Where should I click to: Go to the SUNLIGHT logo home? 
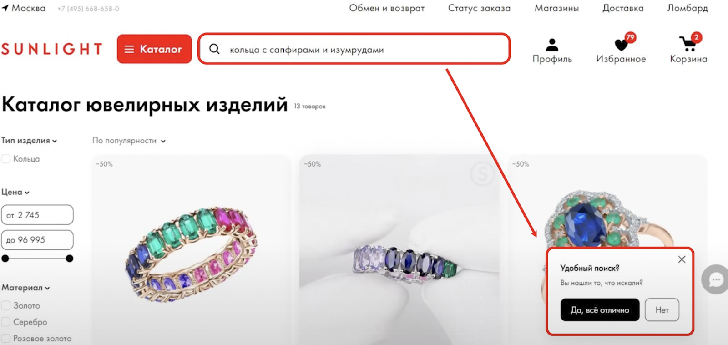(52, 49)
